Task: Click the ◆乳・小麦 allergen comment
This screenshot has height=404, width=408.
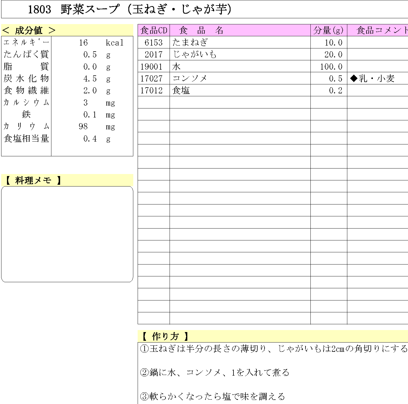Action: [x=373, y=79]
